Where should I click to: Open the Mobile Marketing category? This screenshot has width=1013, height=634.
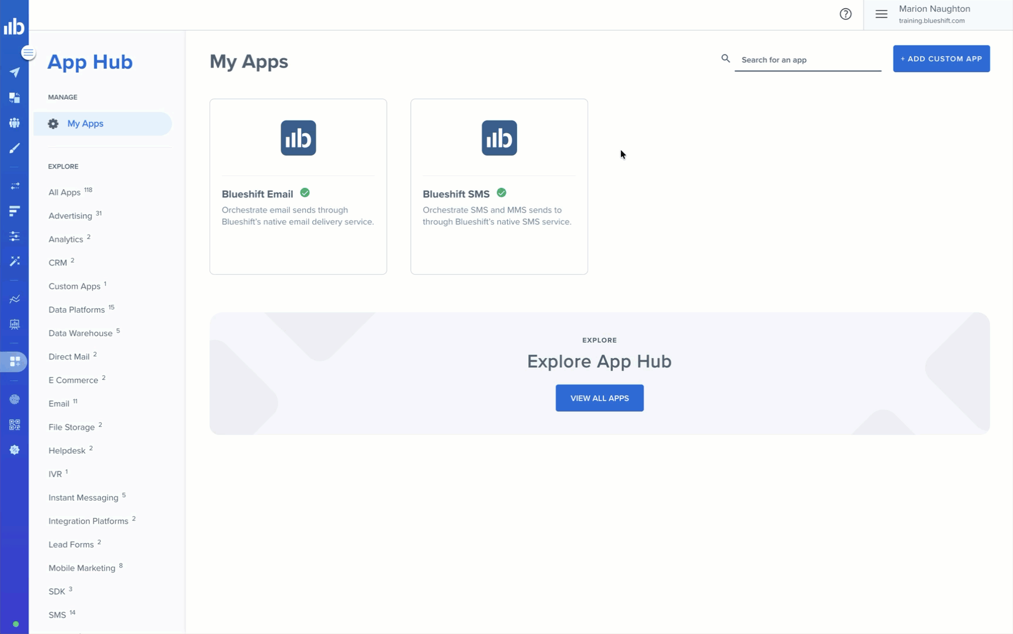[x=86, y=568]
